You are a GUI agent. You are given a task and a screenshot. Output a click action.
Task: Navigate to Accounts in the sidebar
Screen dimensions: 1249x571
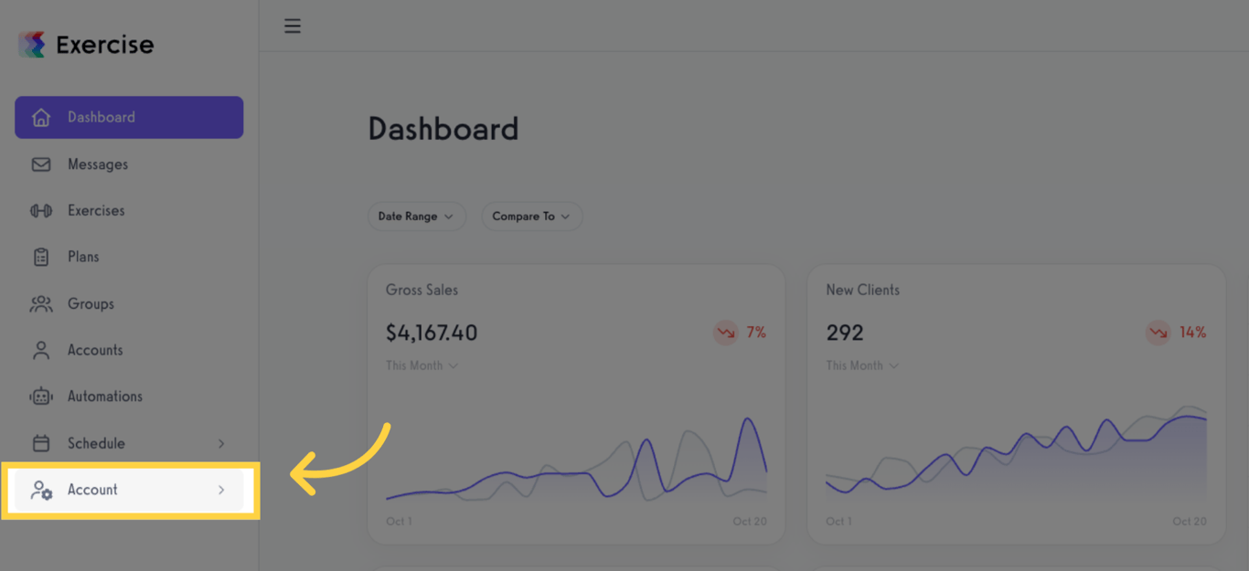coord(129,350)
